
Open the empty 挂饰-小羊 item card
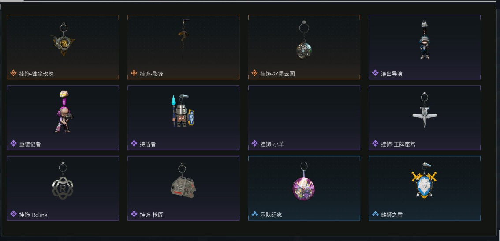(304, 117)
